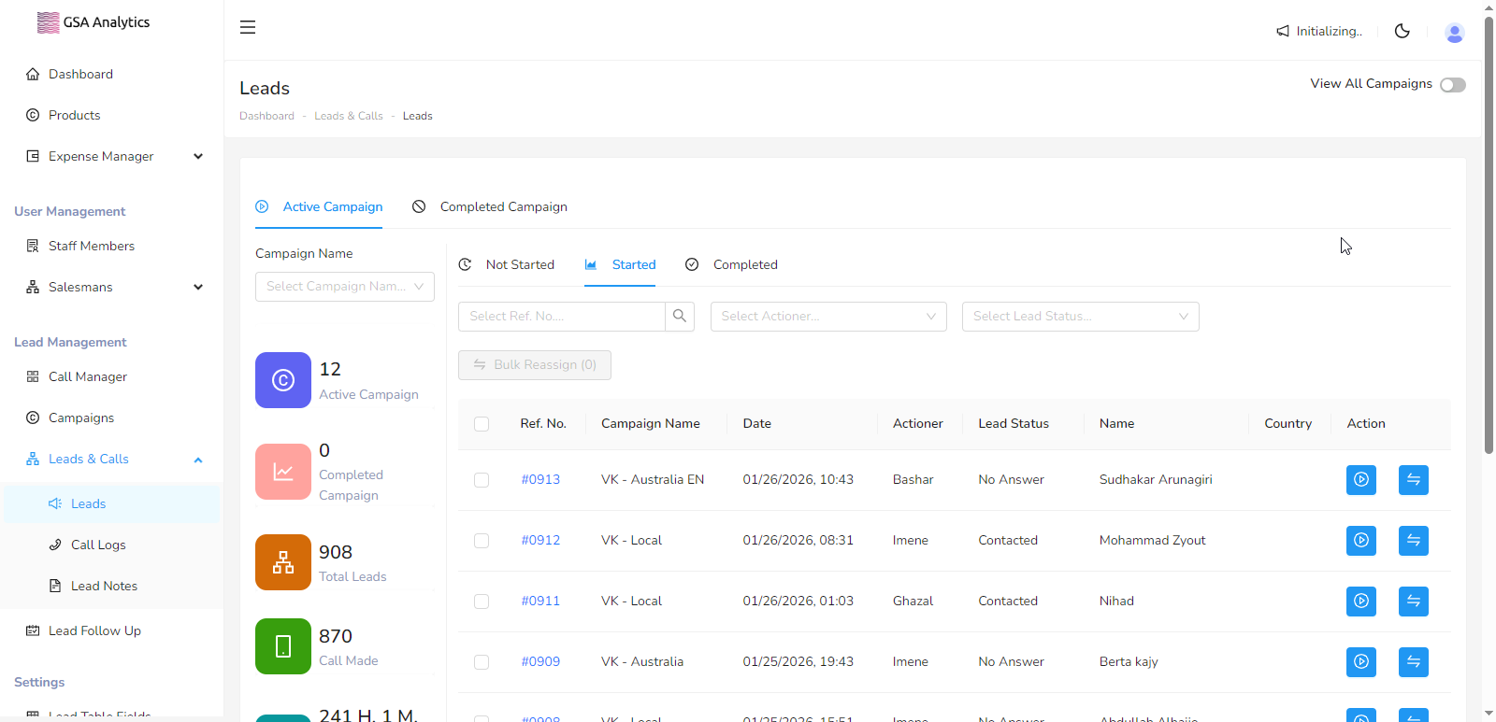Click the GSA Analytics logo
The height and width of the screenshot is (722, 1496).
click(x=93, y=22)
